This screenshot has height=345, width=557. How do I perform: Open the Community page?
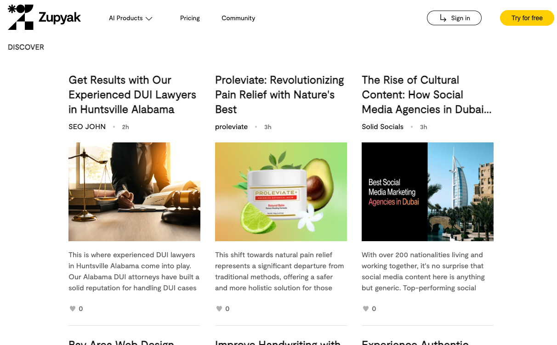(238, 18)
